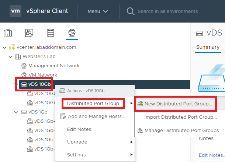
Task: Switch to the Summary tab
Action: coord(208,47)
